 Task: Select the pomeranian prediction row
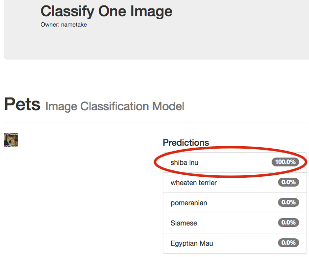point(235,203)
